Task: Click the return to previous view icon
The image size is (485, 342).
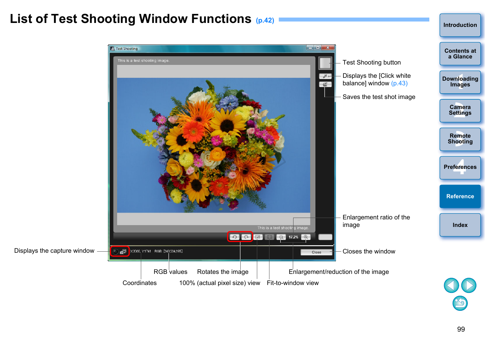Action: pyautogui.click(x=460, y=303)
